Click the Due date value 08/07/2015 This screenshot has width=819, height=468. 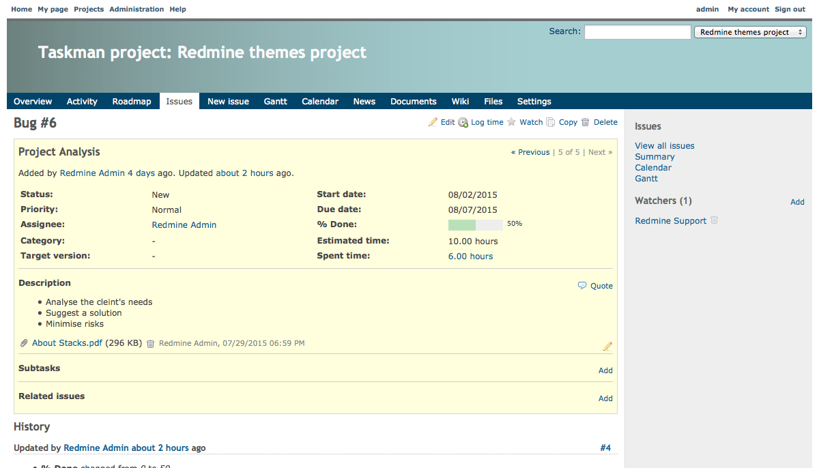[x=473, y=210]
